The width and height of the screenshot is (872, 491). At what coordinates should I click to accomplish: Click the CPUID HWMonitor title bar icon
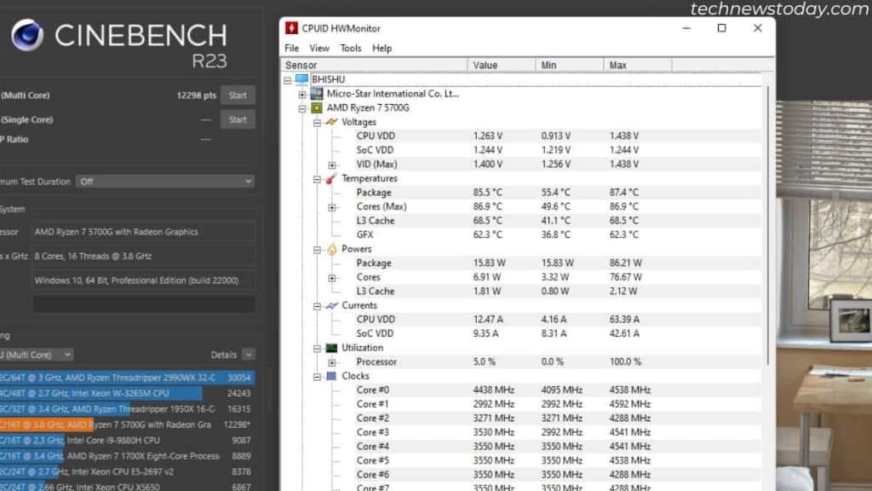click(291, 28)
